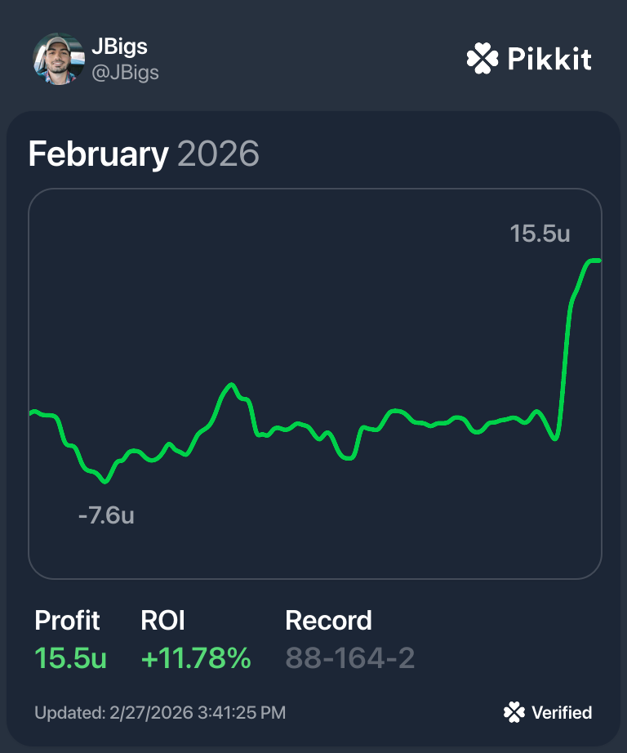
Task: Select the February month heading
Action: (98, 154)
